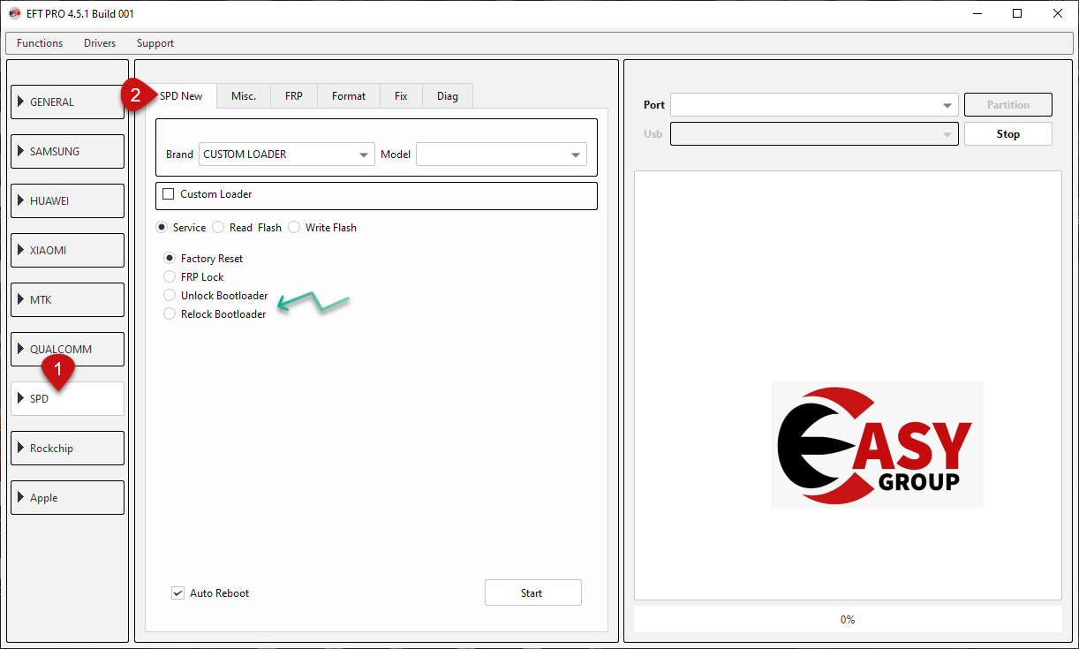Open the Model dropdown
The height and width of the screenshot is (649, 1079).
tap(502, 154)
